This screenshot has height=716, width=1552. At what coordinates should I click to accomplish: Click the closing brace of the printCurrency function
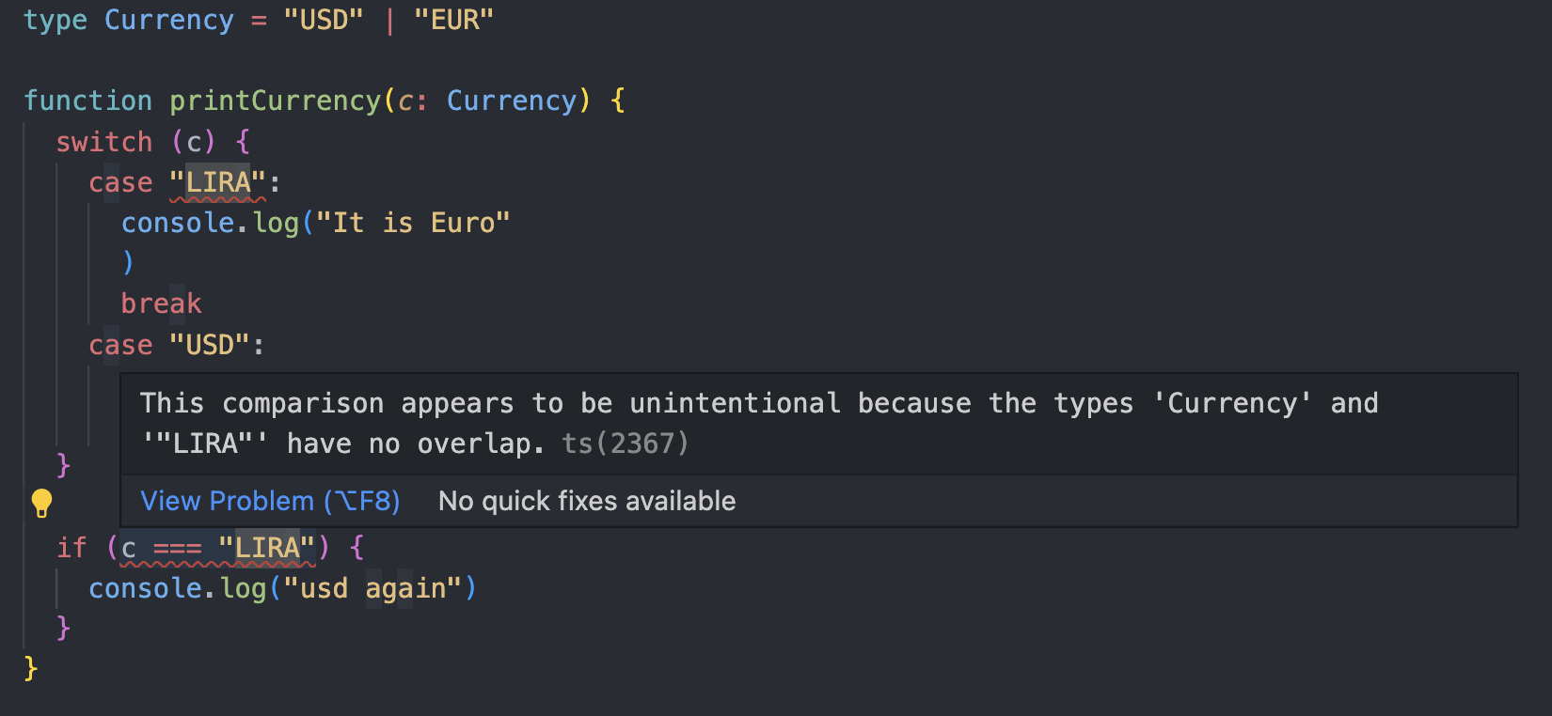click(31, 668)
